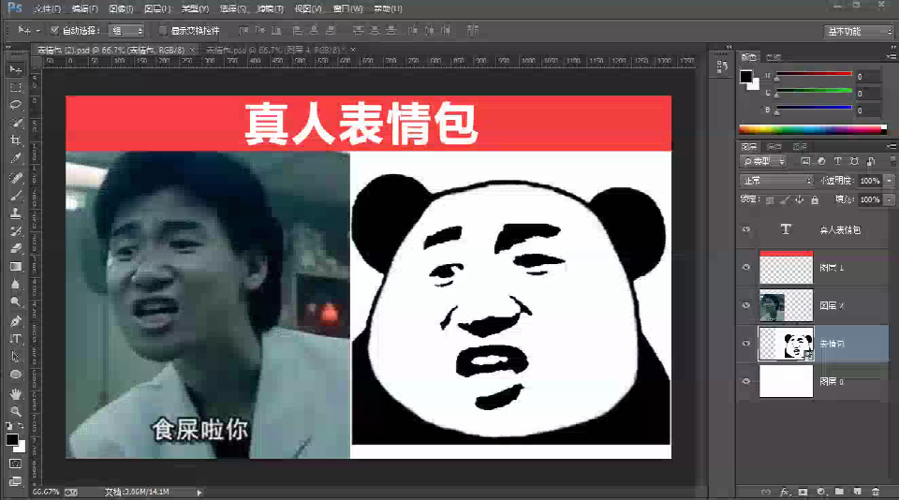Switch to the 表情包.psd document tab

tap(275, 50)
